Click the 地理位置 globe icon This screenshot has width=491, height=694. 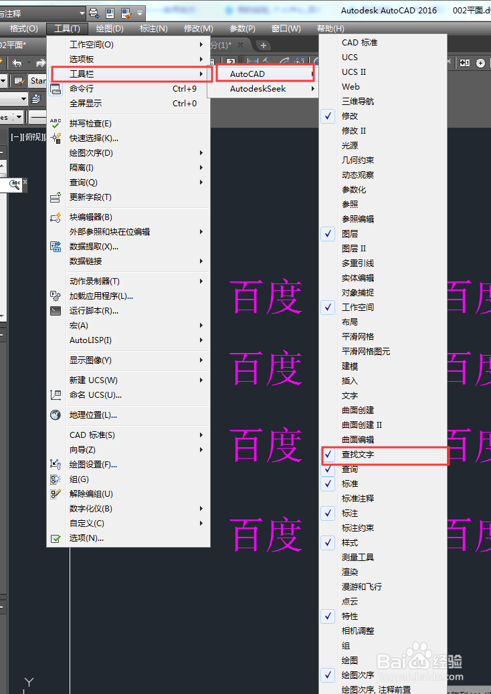pyautogui.click(x=56, y=415)
